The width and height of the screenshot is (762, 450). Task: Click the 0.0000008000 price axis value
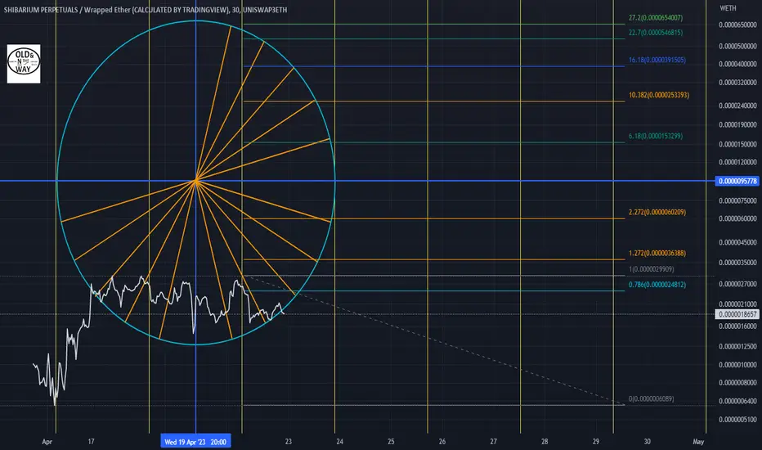pos(737,383)
